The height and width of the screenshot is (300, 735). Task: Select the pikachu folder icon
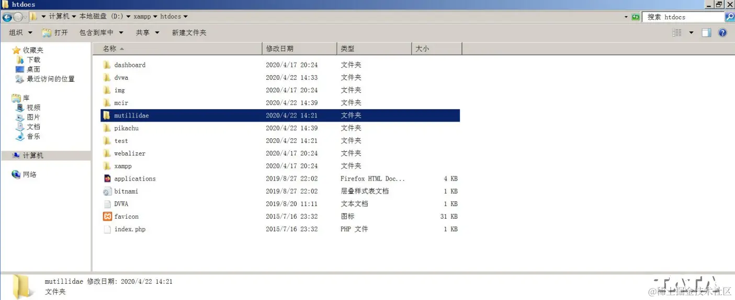point(107,128)
